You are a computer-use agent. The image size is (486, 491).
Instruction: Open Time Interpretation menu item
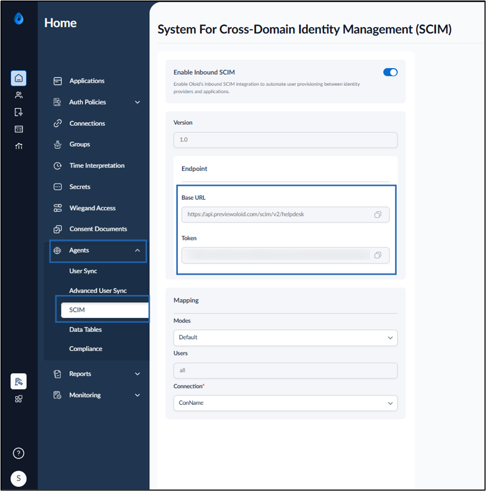97,166
